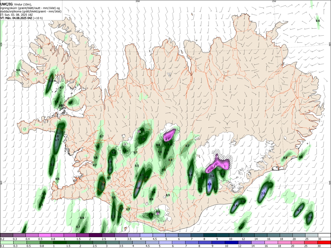Select the lower legend swatch between 14 and 16
This screenshot has width=331, height=248.
(258, 242)
